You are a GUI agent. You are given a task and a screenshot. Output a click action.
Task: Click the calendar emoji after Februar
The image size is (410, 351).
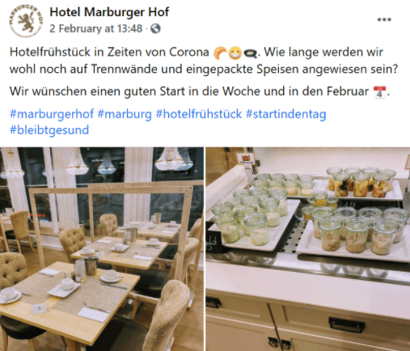pos(380,92)
